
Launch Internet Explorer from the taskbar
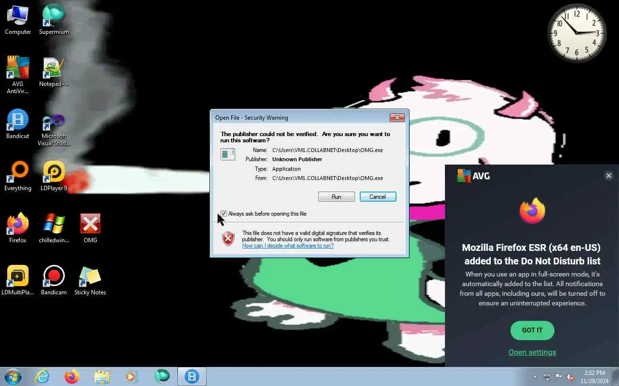[x=43, y=376]
